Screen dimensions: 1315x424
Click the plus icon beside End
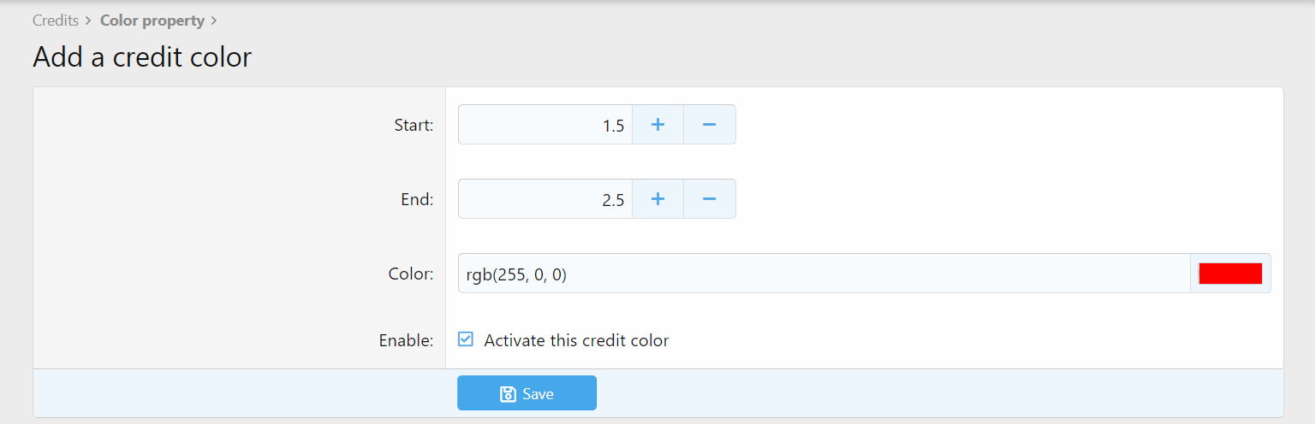[x=657, y=199]
